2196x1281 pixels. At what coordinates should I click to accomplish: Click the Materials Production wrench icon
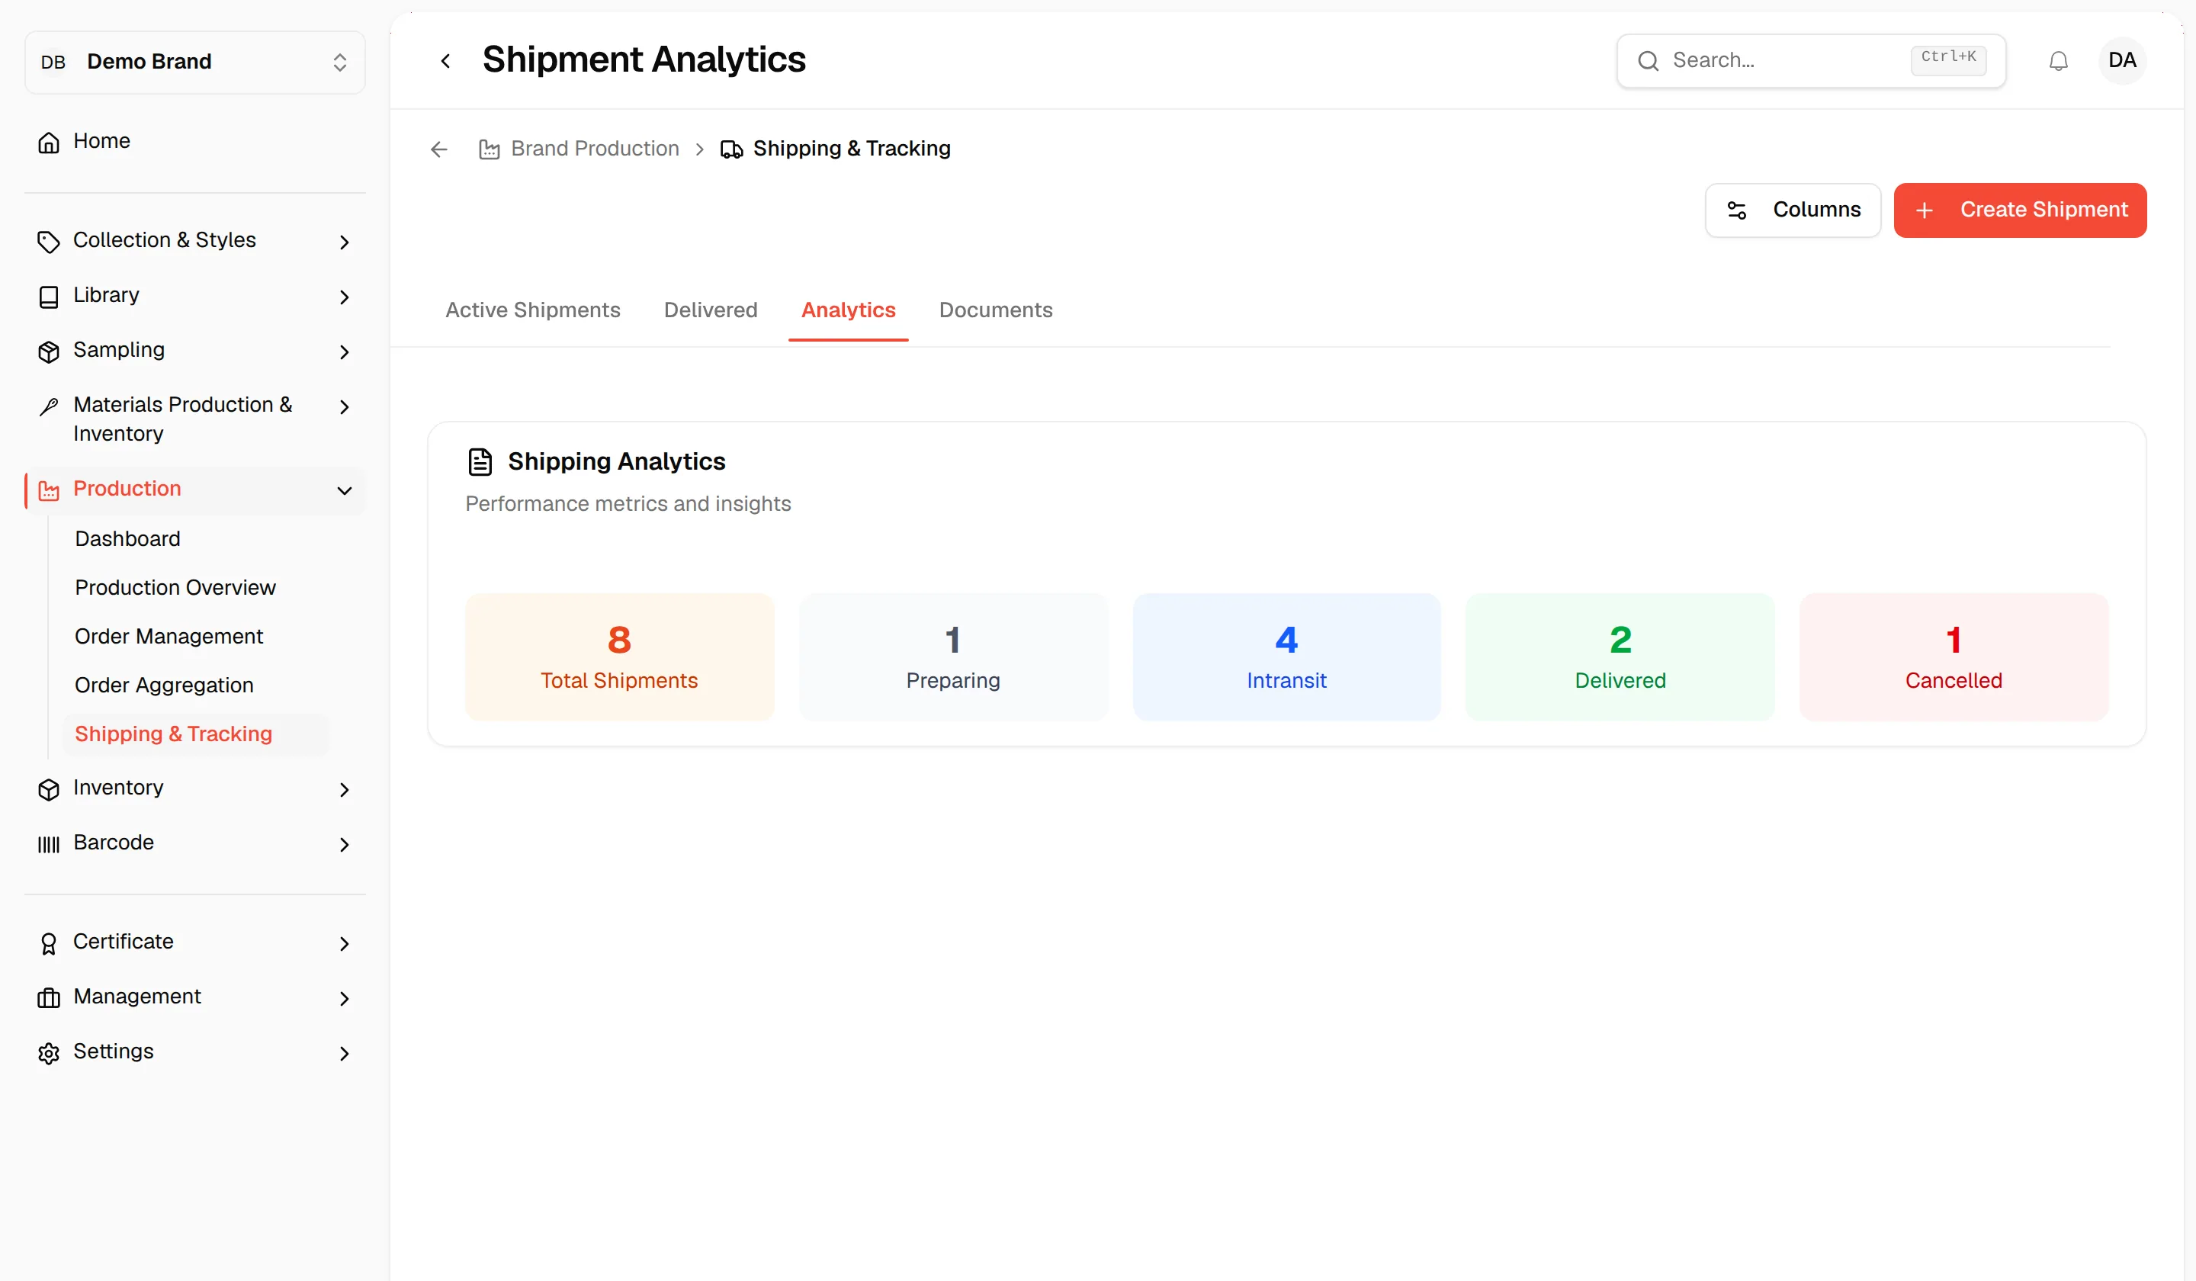pos(49,406)
